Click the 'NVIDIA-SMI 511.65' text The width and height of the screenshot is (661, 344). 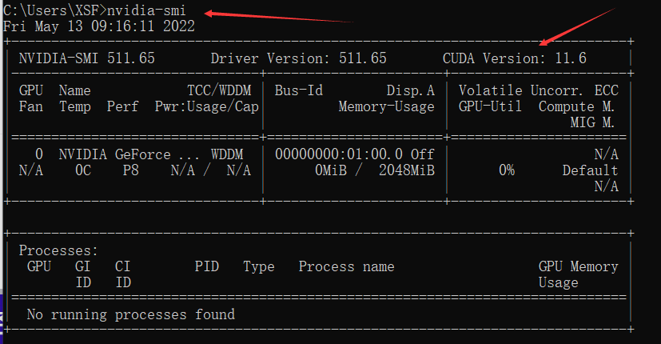tap(87, 58)
